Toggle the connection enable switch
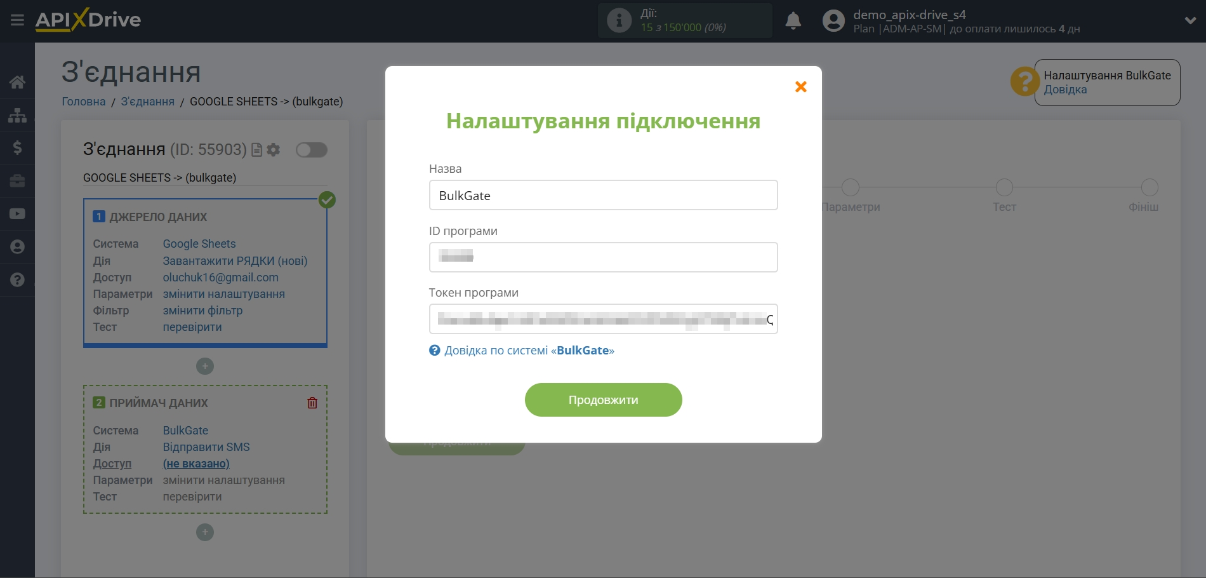The image size is (1206, 578). click(x=312, y=150)
